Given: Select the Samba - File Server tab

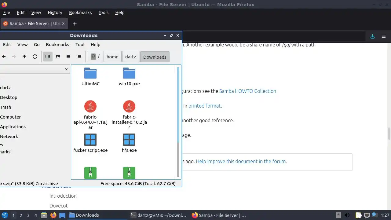Looking at the screenshot, I should coord(35,24).
